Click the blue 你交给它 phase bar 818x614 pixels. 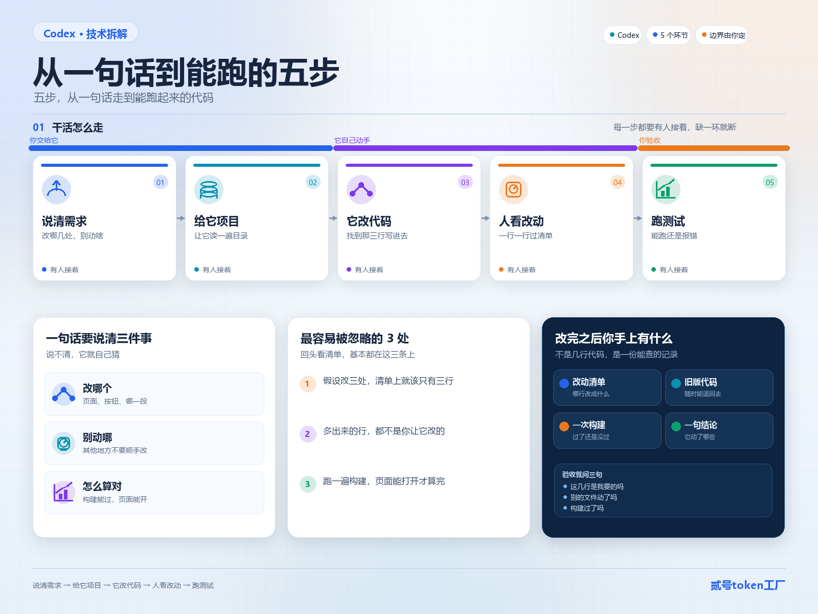(x=181, y=148)
